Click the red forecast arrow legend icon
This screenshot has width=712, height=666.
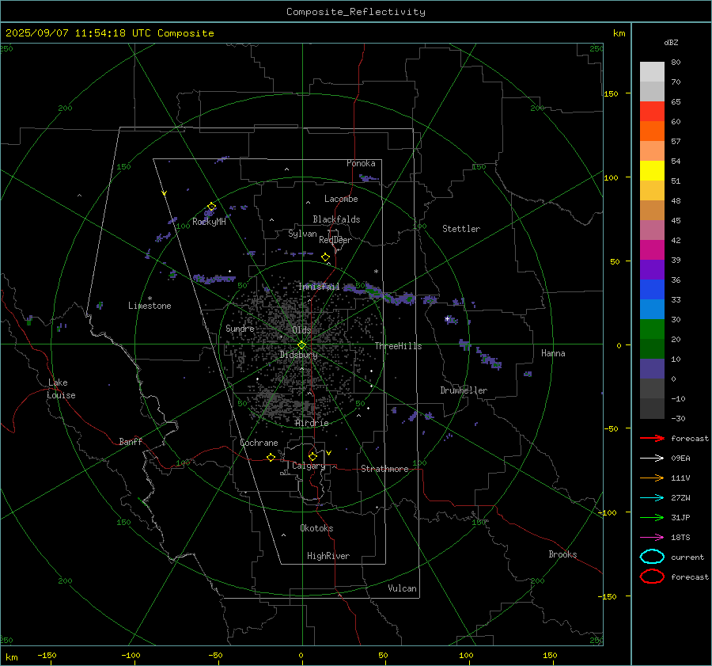tap(652, 438)
